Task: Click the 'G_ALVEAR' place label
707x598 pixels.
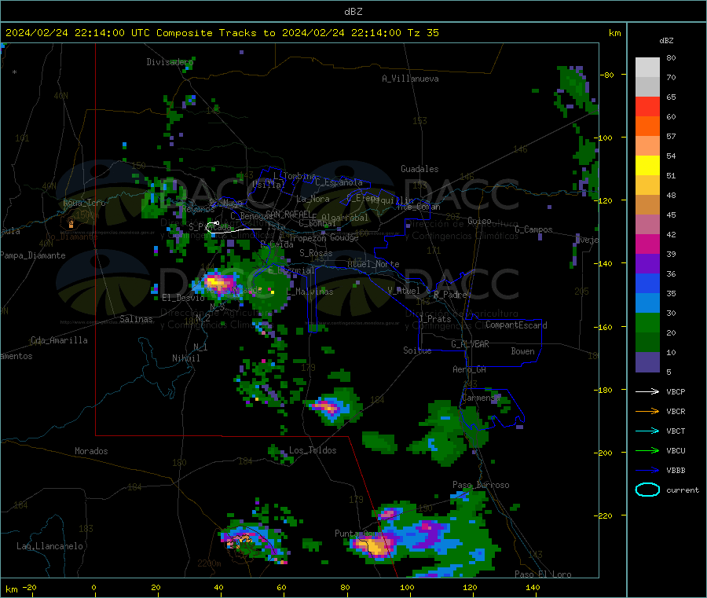Action: click(x=470, y=344)
